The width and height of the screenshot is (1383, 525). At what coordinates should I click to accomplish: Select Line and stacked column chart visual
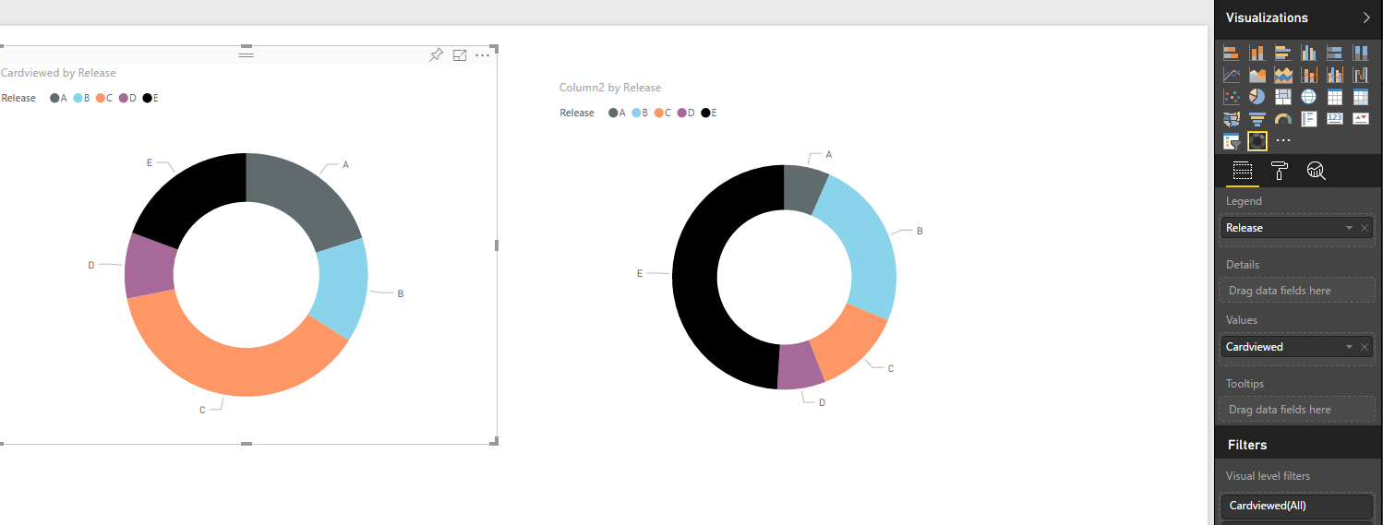(1308, 75)
